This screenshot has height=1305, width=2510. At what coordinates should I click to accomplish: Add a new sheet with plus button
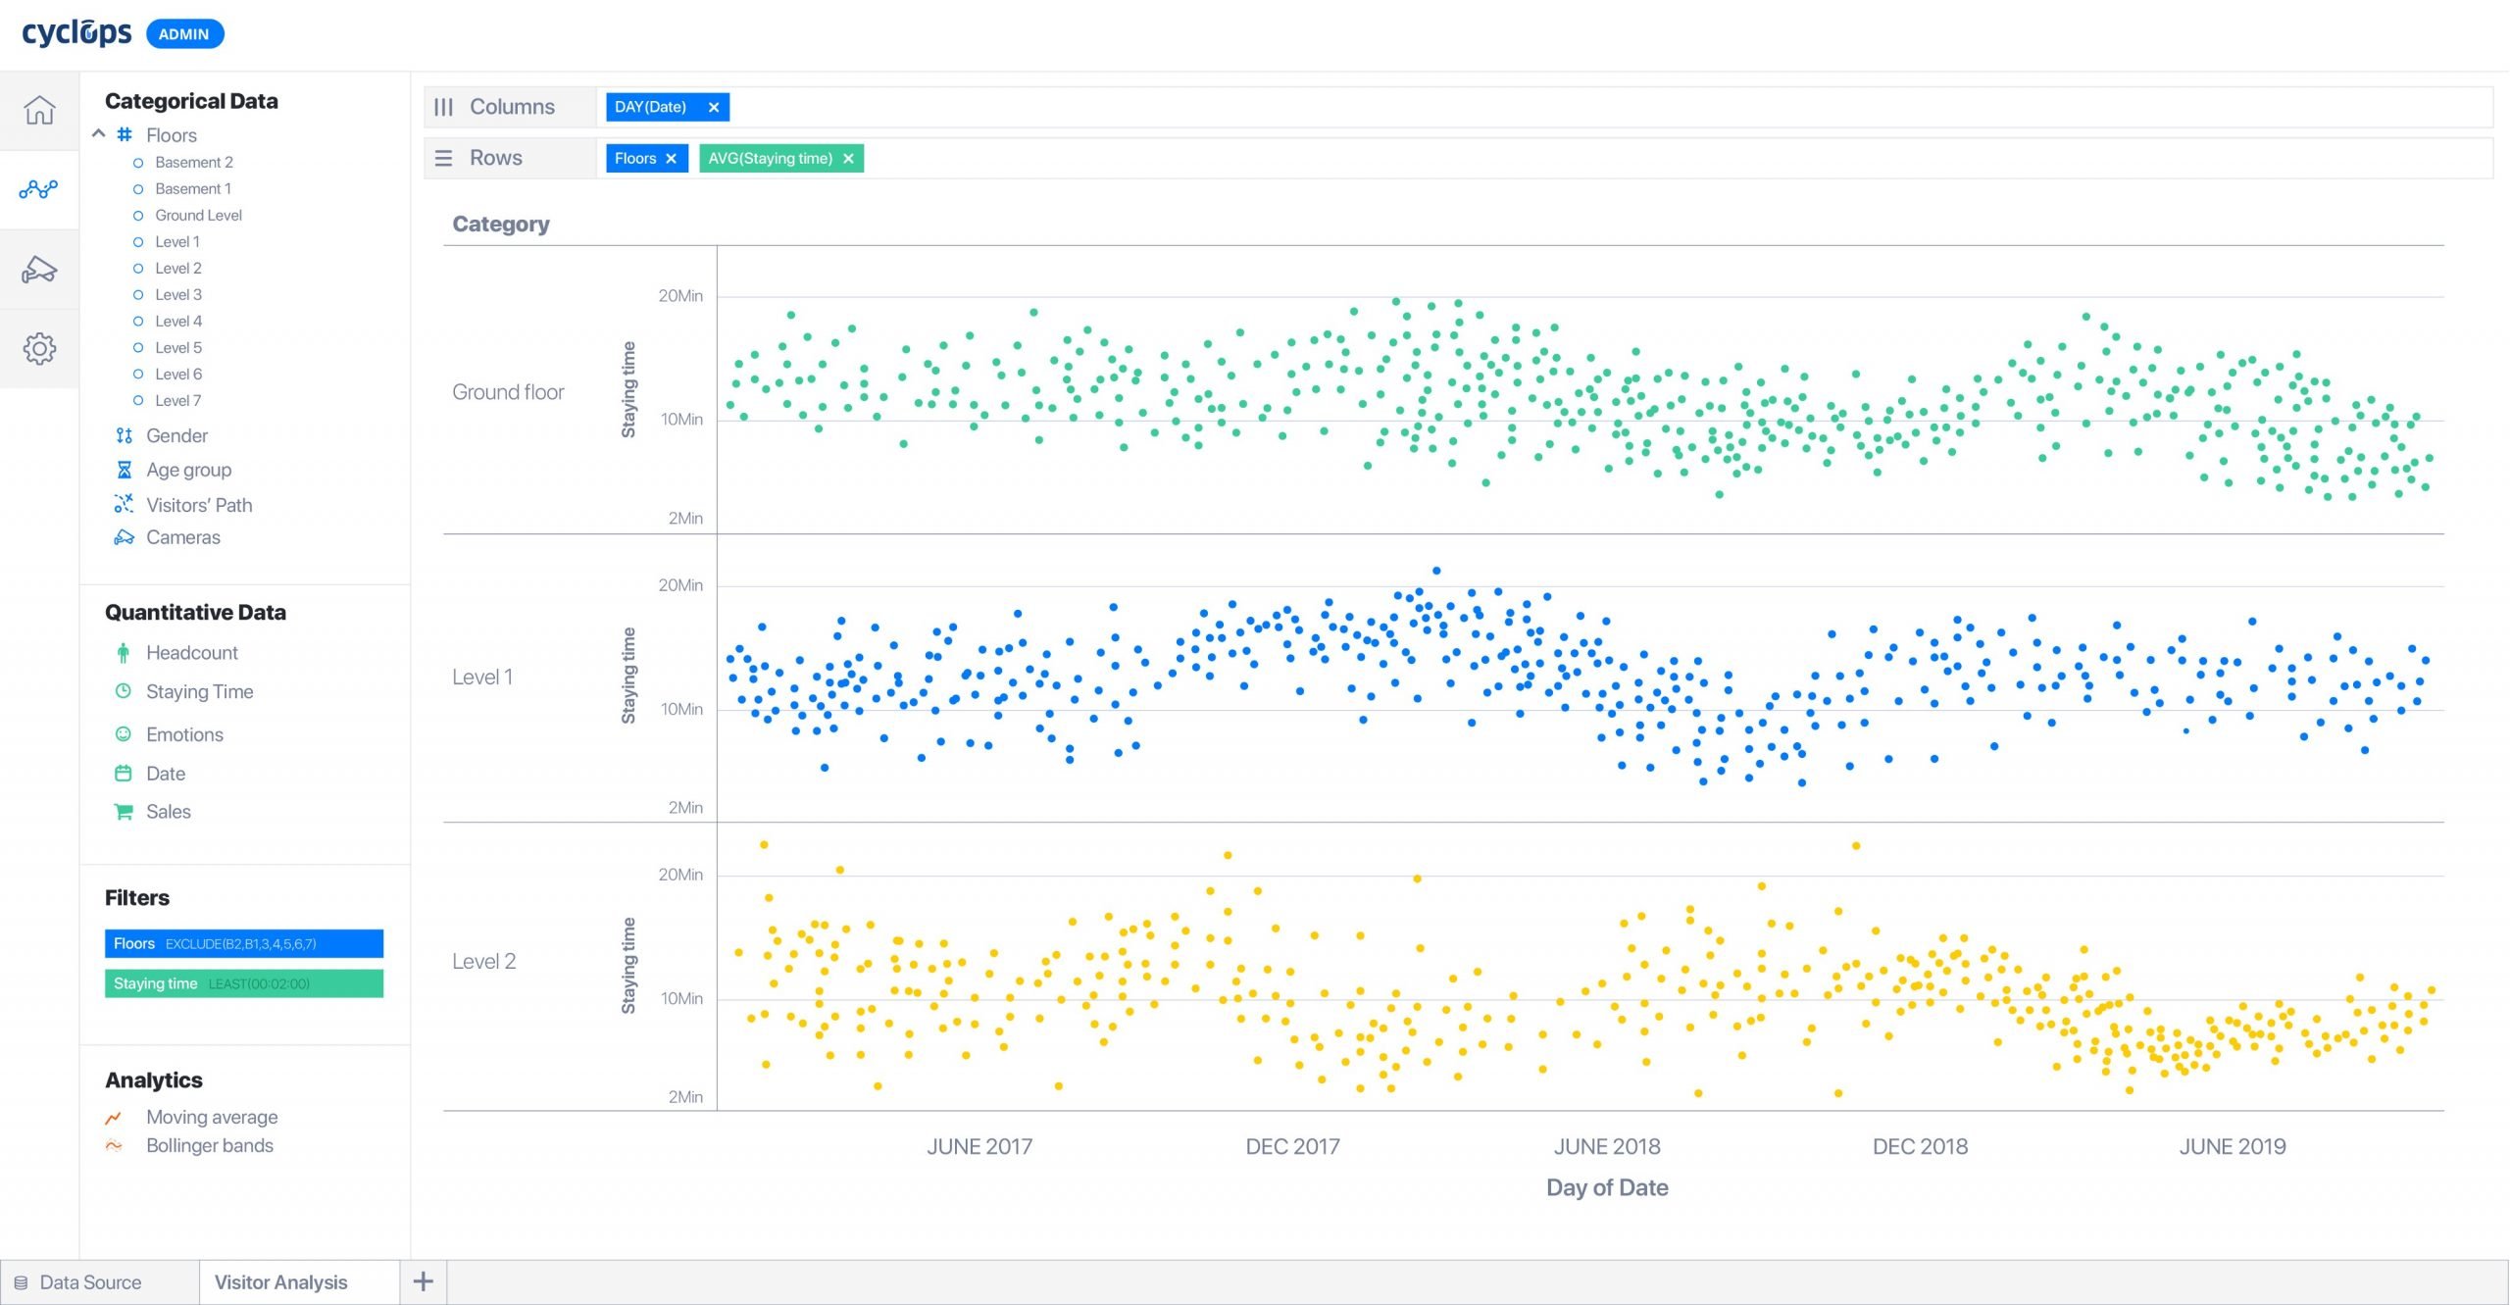coord(424,1281)
